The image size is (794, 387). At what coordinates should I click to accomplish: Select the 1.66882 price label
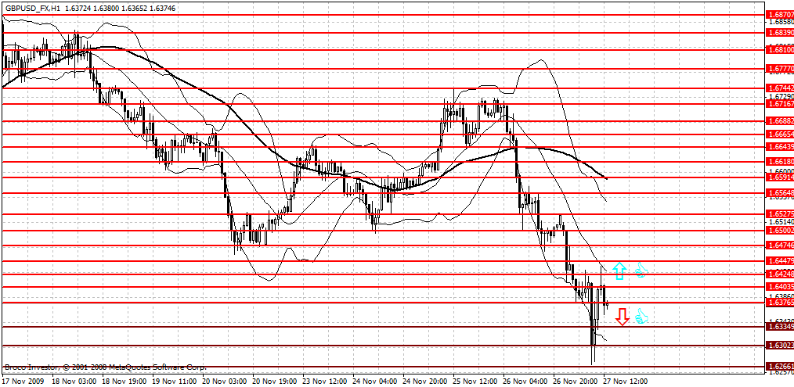[x=781, y=121]
